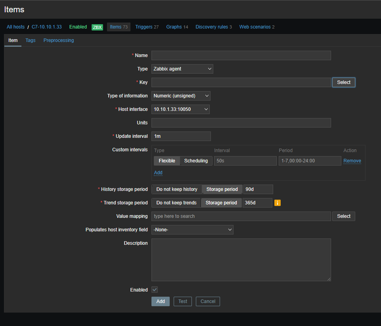This screenshot has width=381, height=326.
Task: Choose Do not keep history option
Action: (177, 189)
